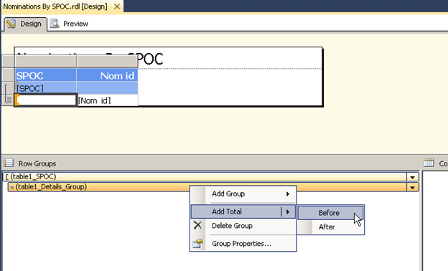Select the Nom id header cell

click(x=107, y=75)
